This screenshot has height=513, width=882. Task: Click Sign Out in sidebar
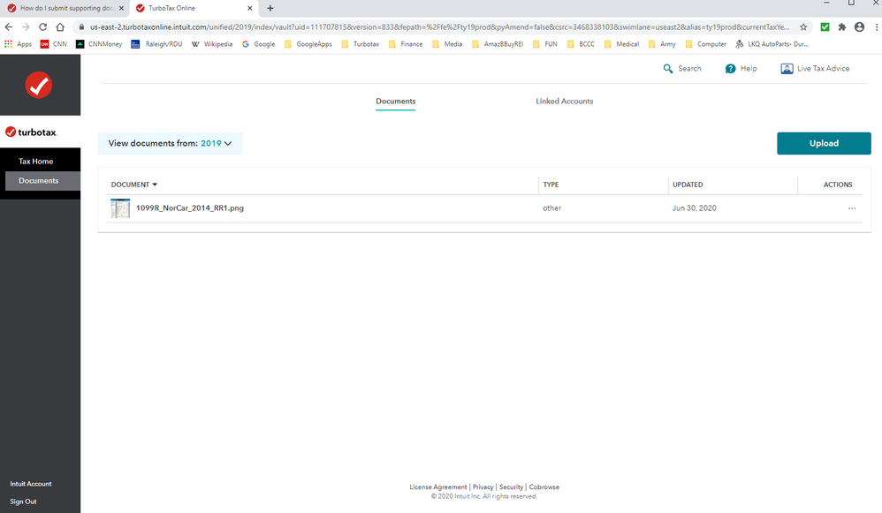click(23, 502)
